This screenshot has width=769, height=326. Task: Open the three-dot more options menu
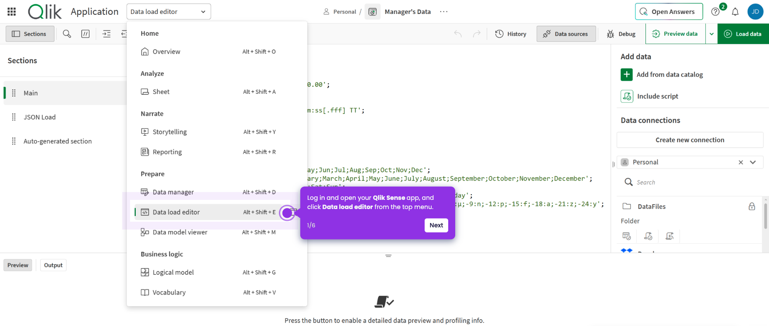pyautogui.click(x=444, y=12)
